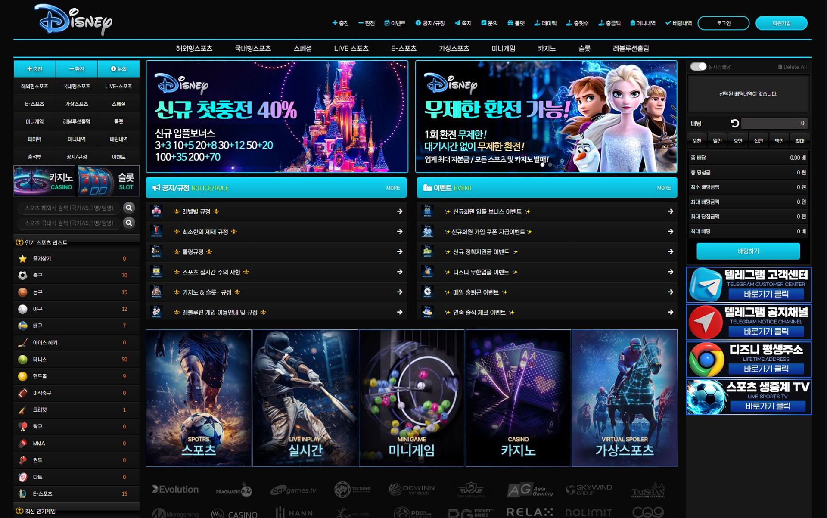Open the Telegram notice channel banner
This screenshot has width=827, height=518.
pos(749,322)
